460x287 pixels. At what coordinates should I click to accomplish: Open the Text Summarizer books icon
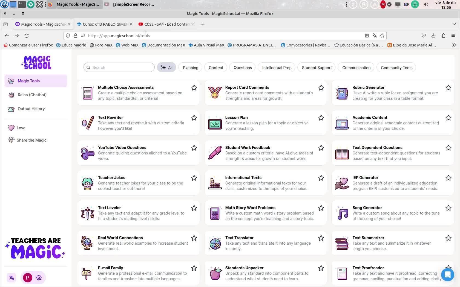click(x=342, y=244)
